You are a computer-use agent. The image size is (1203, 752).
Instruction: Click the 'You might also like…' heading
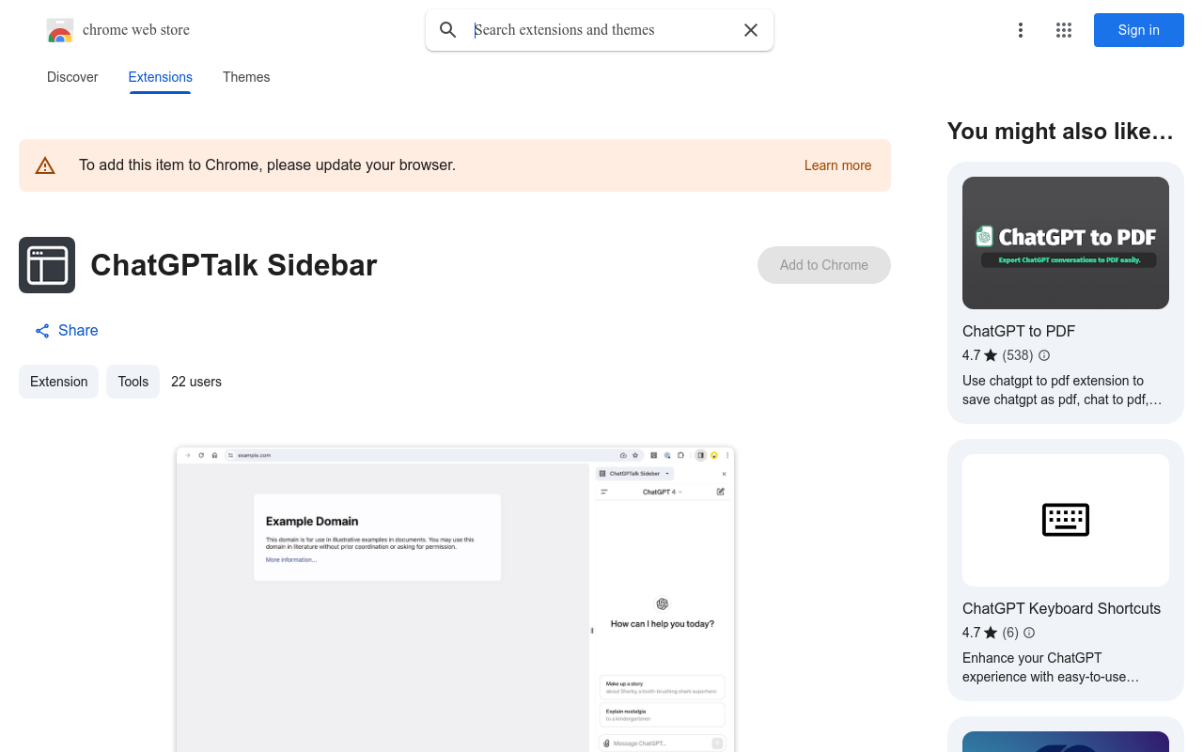pyautogui.click(x=1060, y=132)
